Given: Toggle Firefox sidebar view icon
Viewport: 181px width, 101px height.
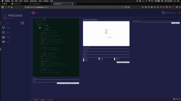Looking at the screenshot, I should tap(149, 7).
